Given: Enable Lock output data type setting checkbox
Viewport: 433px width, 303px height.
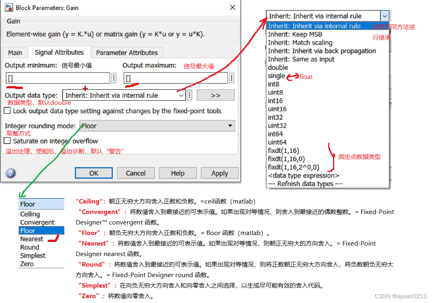Looking at the screenshot, I should (x=7, y=110).
